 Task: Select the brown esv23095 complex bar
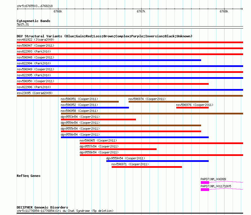click(130, 96)
